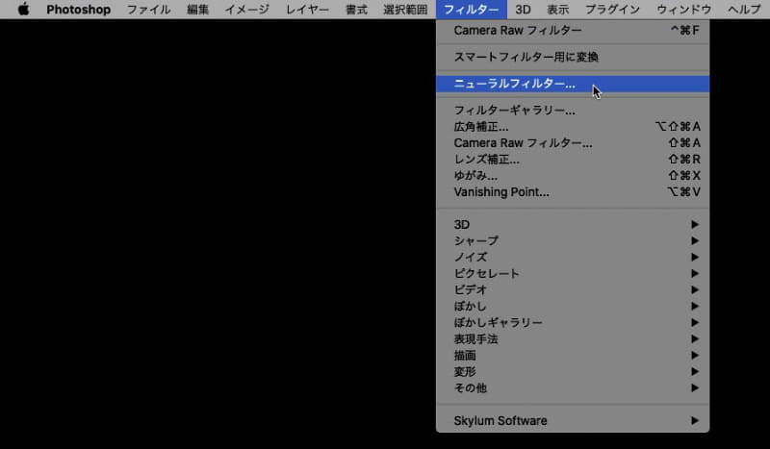Viewport: 770px width, 449px height.
Task: Expand the 表現手法 submenu
Action: coord(573,339)
